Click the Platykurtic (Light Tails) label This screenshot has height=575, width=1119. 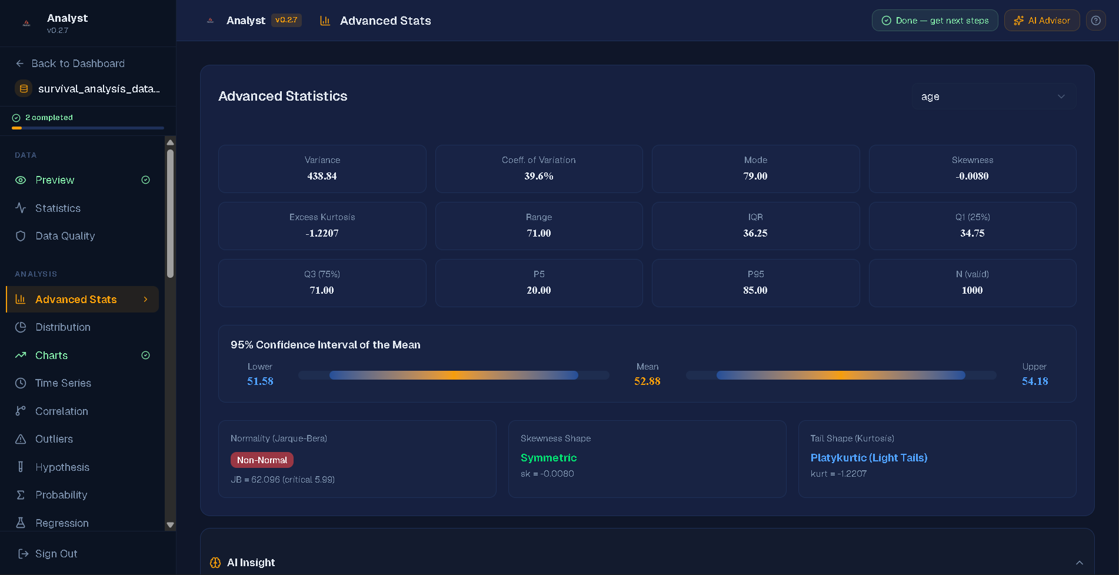tap(869, 458)
